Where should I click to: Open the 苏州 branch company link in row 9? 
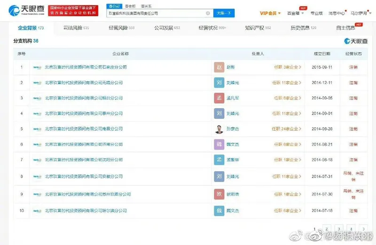coord(88,194)
